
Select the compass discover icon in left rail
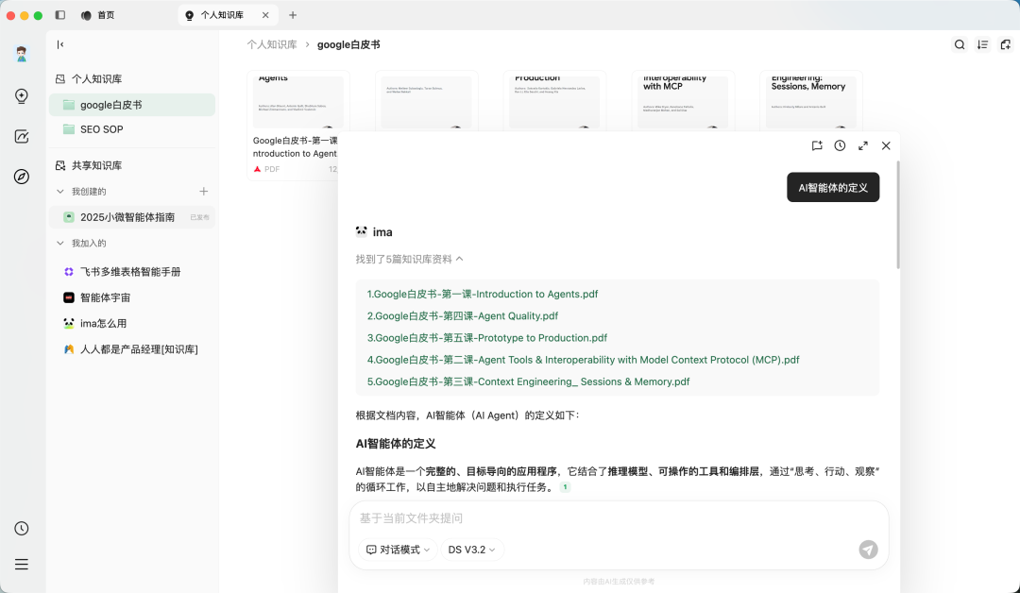tap(22, 177)
